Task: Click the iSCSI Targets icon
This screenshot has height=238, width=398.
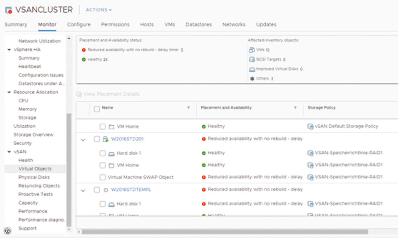Action: point(252,59)
